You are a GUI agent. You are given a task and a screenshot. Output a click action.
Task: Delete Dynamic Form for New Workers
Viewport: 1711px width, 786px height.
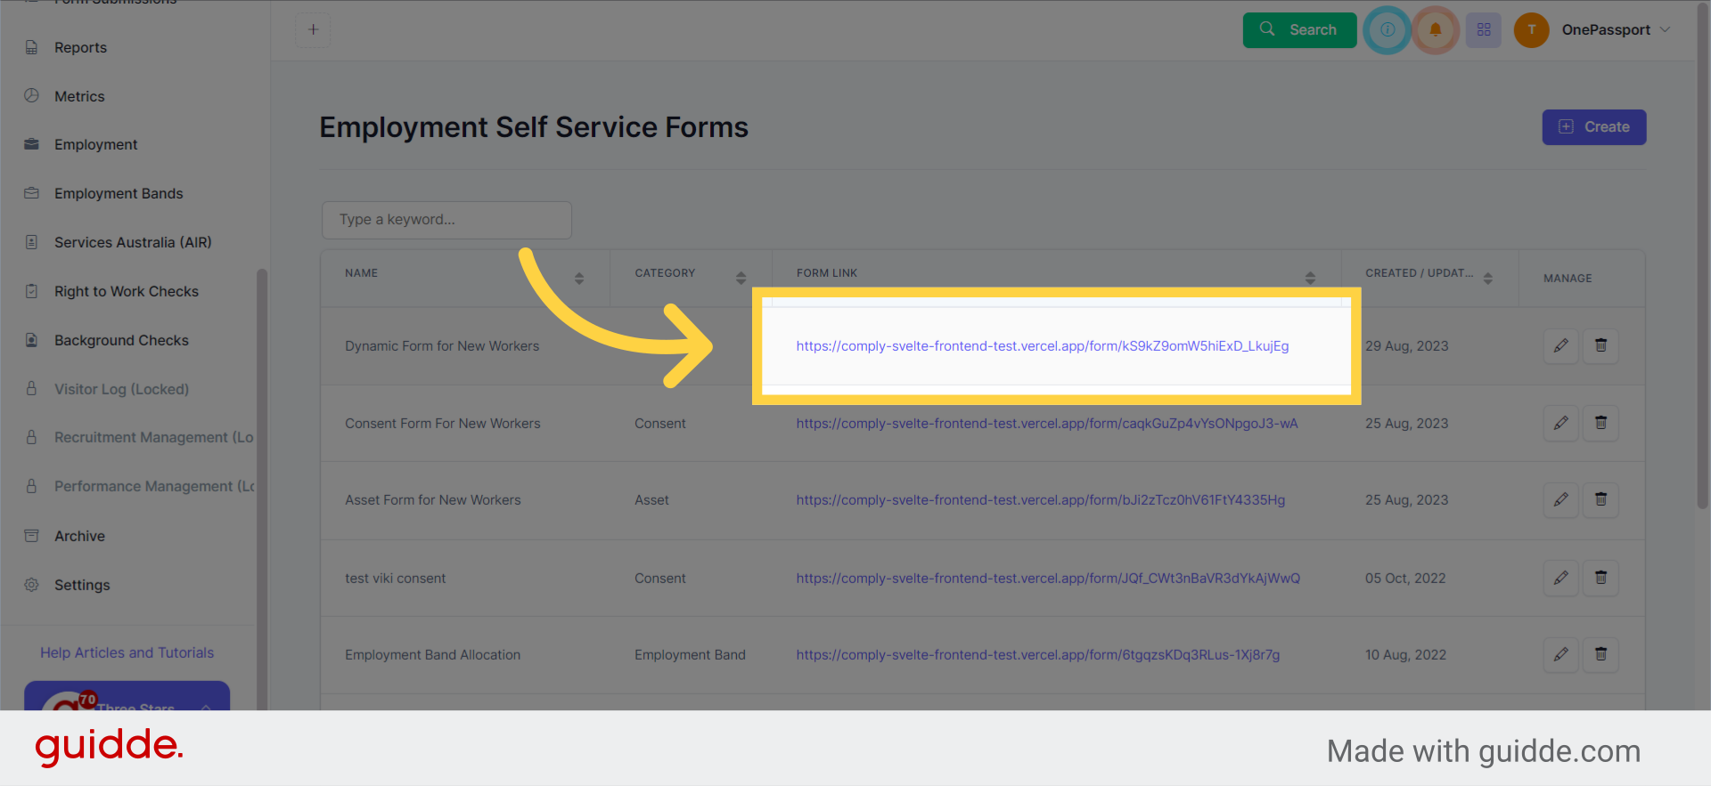(x=1600, y=345)
